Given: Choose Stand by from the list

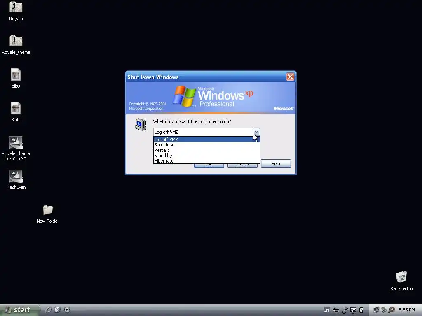Looking at the screenshot, I should [207, 156].
